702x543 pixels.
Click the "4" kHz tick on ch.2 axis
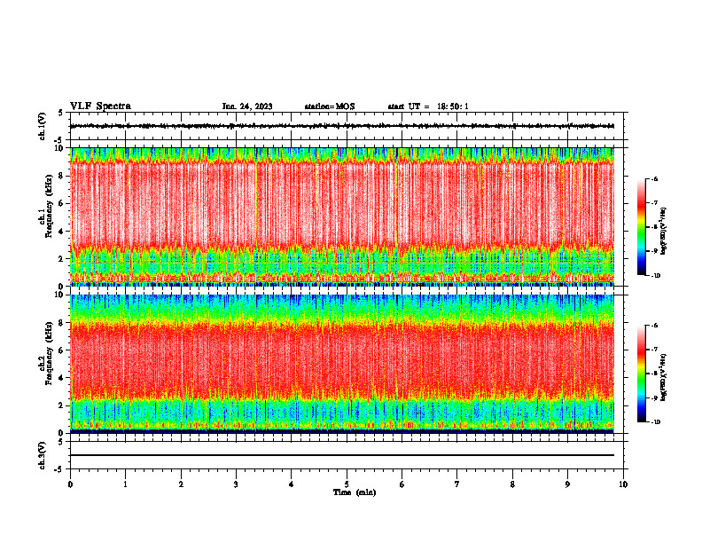tap(62, 378)
